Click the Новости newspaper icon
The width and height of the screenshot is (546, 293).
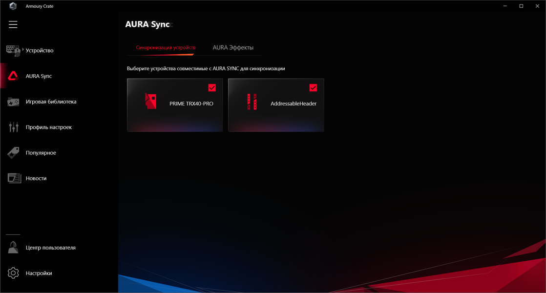[x=14, y=178]
